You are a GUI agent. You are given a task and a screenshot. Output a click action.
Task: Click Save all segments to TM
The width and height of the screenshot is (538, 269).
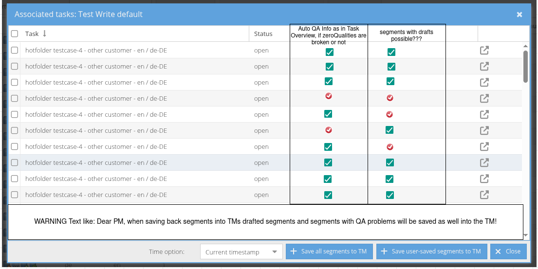click(329, 251)
